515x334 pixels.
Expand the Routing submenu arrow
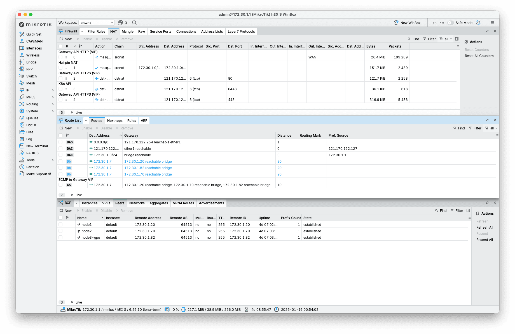[53, 104]
